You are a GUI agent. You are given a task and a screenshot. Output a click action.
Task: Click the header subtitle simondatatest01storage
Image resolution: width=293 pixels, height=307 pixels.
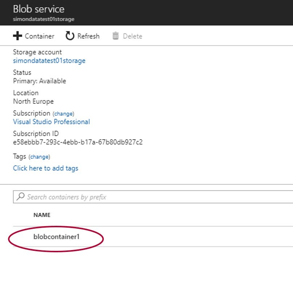coord(44,19)
